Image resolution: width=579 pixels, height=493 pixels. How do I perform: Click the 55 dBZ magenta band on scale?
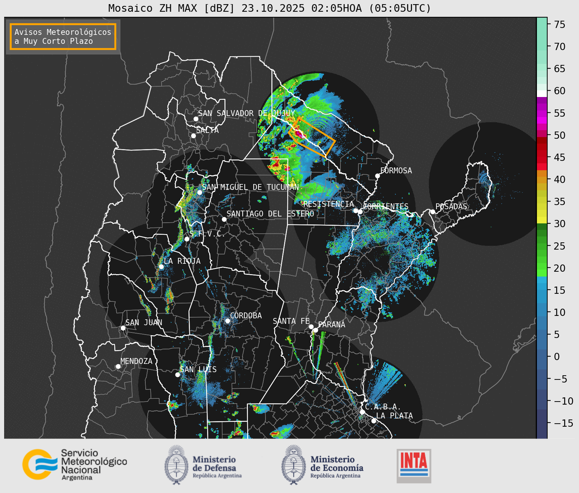(542, 113)
